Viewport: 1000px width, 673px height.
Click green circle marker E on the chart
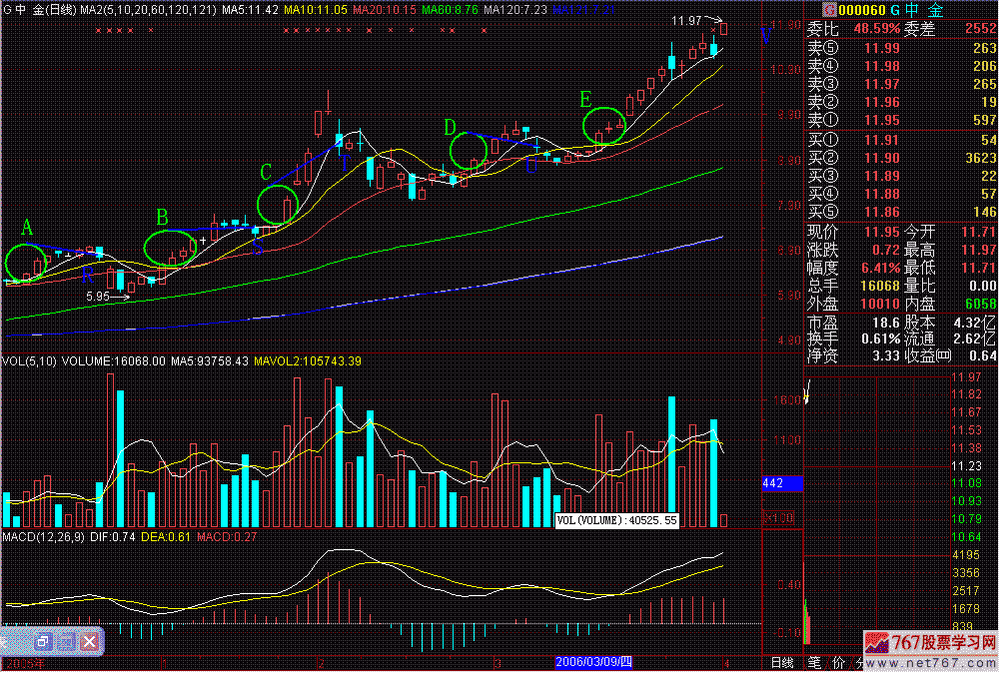click(602, 126)
